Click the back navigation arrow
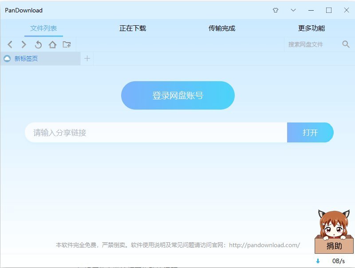Screen dimensions: 355x268 [10, 44]
